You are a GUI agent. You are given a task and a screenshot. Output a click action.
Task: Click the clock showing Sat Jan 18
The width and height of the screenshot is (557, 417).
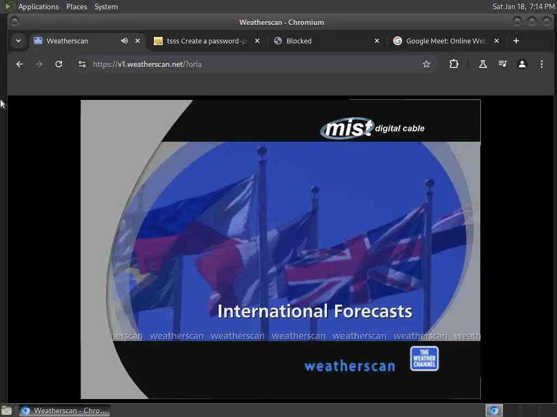click(523, 7)
